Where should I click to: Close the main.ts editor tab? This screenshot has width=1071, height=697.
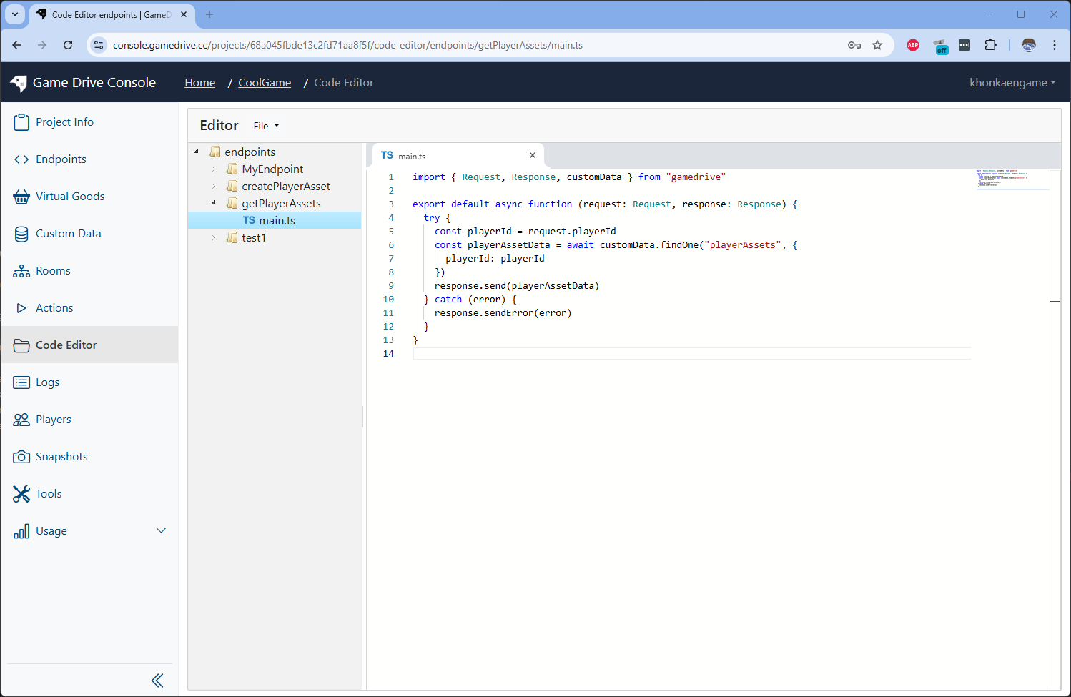(x=532, y=155)
